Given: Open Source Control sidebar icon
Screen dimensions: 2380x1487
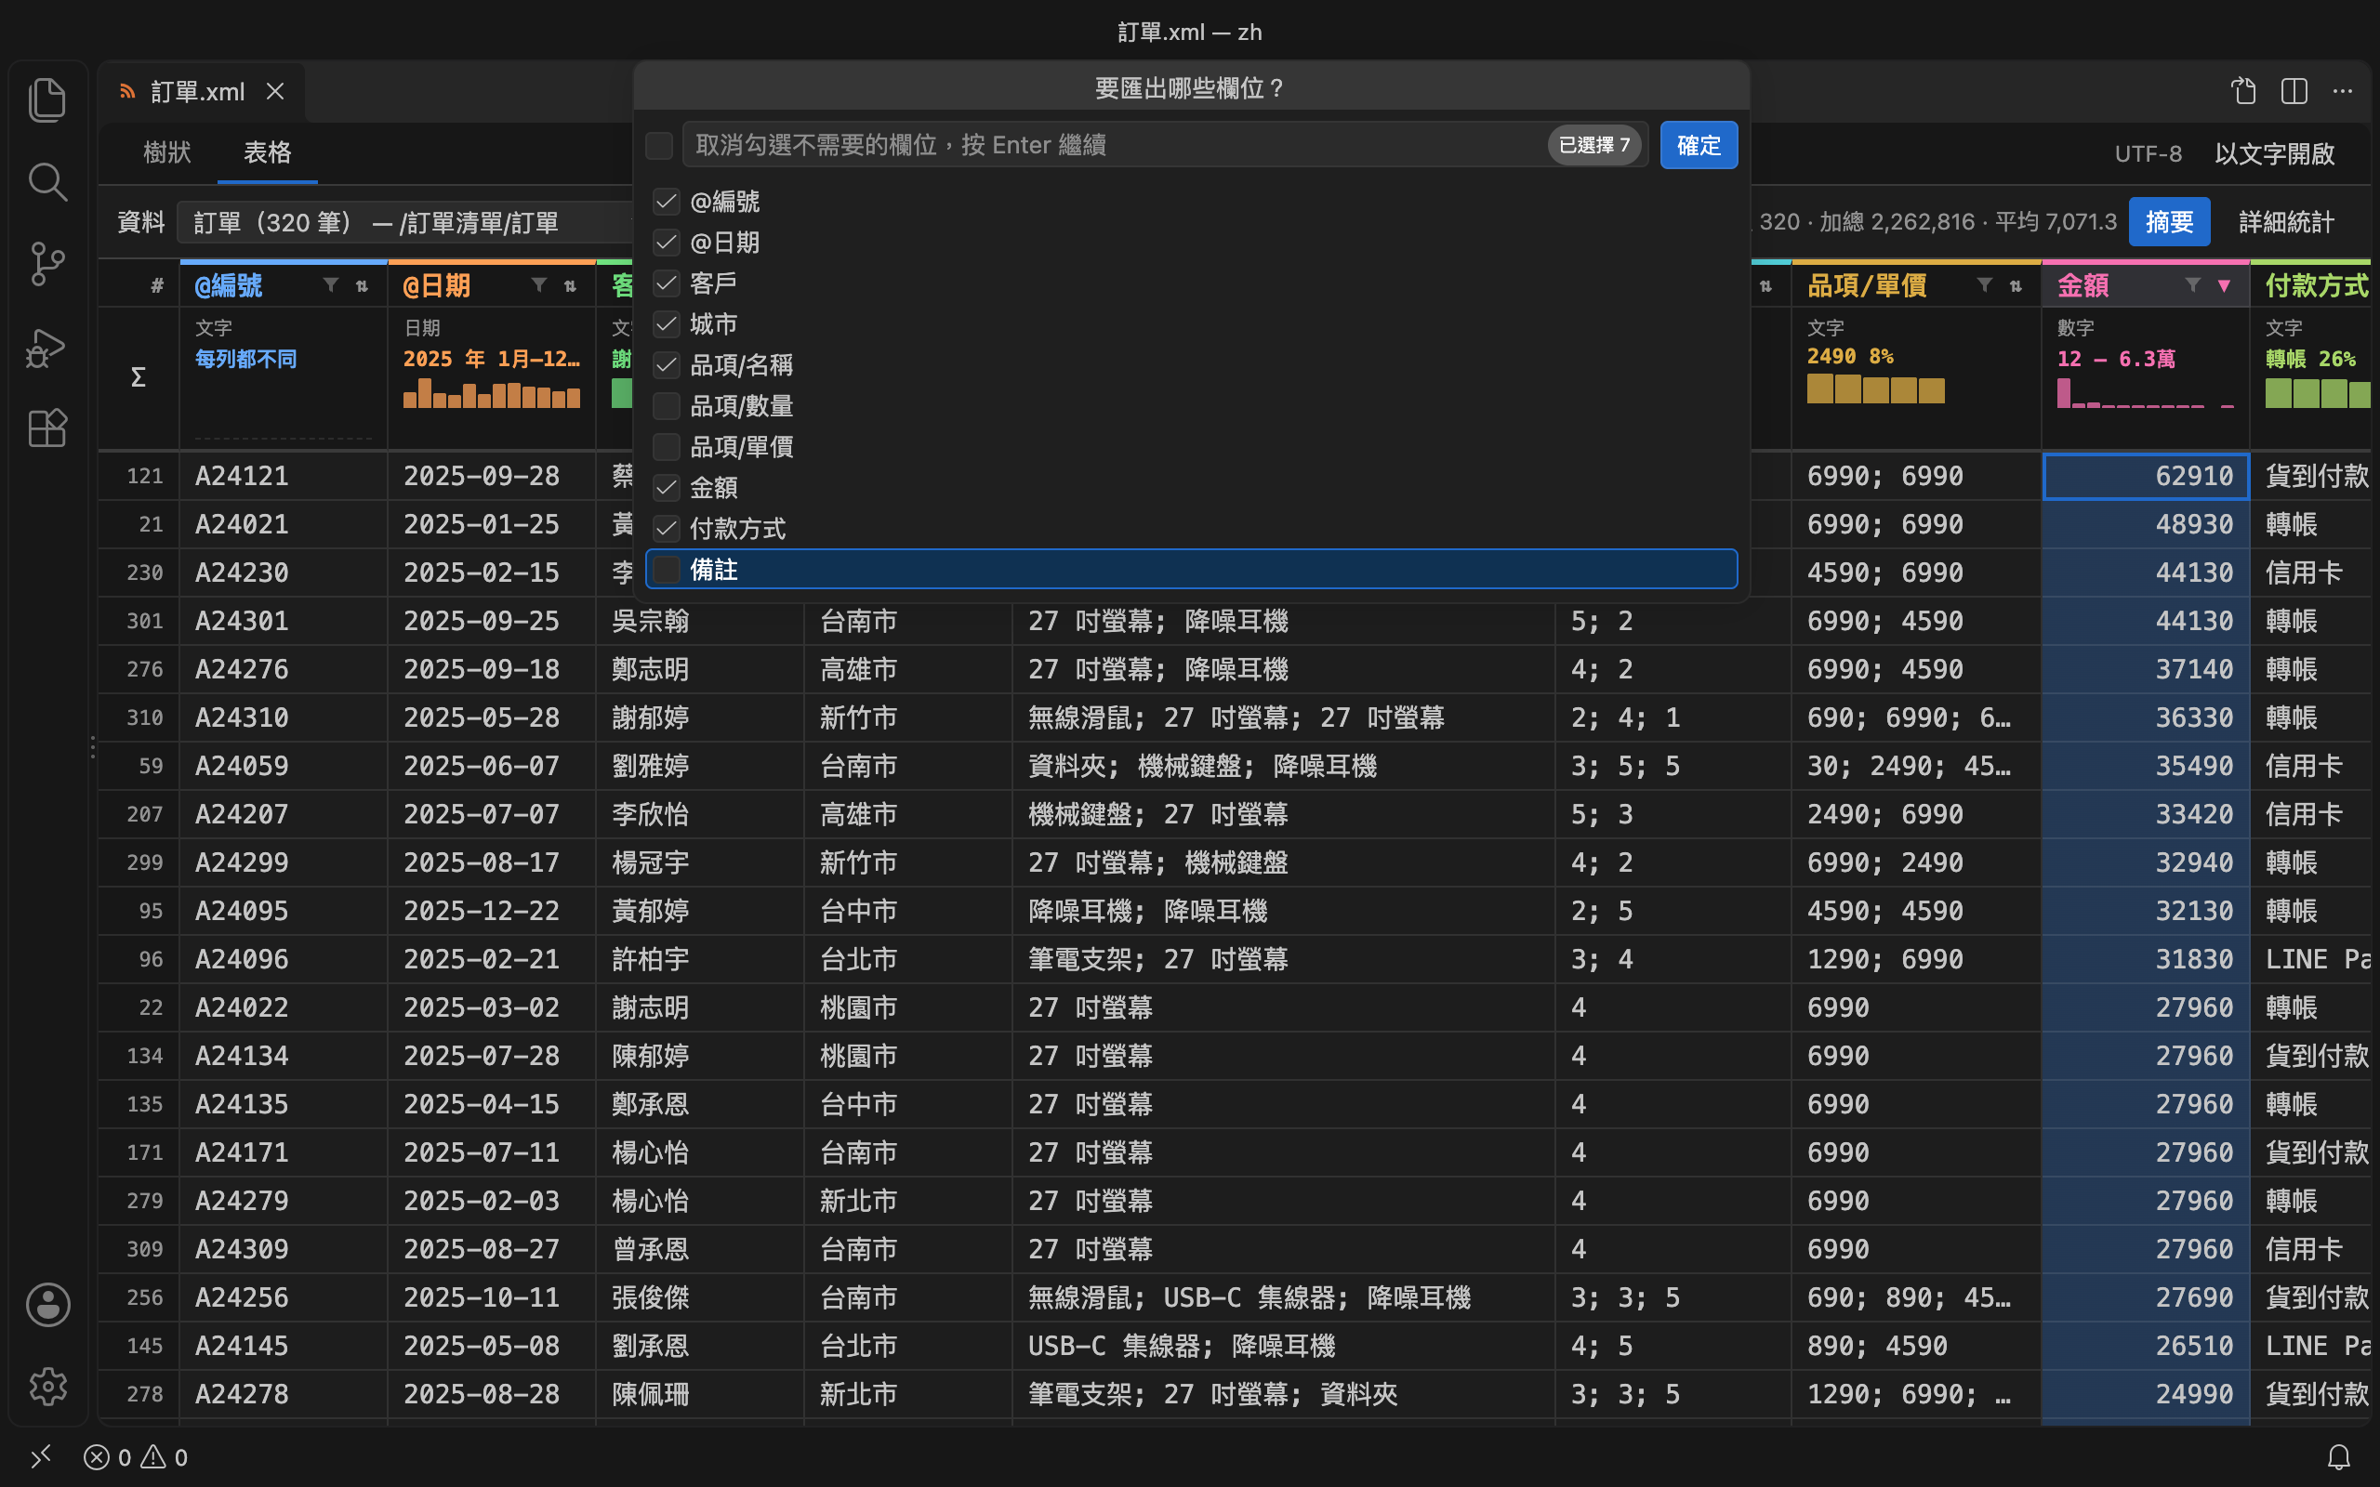Looking at the screenshot, I should click(x=47, y=264).
